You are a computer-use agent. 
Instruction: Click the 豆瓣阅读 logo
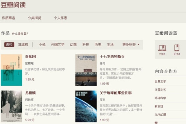[x=13, y=5]
